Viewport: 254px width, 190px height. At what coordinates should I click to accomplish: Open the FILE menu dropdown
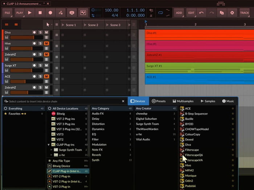pos(7,13)
